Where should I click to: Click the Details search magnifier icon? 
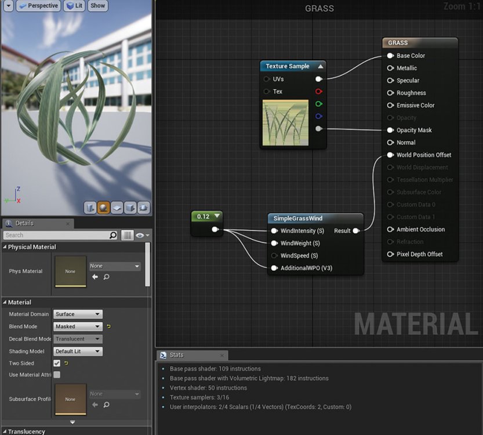click(x=113, y=235)
